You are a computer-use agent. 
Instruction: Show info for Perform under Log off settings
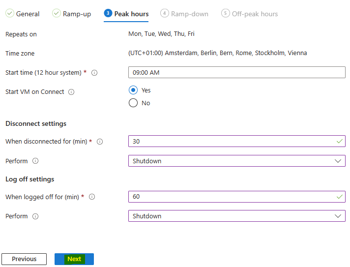(x=35, y=216)
